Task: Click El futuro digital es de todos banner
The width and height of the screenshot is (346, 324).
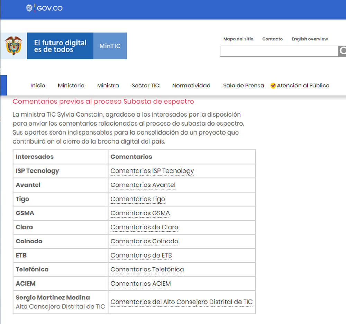Action: pyautogui.click(x=60, y=46)
